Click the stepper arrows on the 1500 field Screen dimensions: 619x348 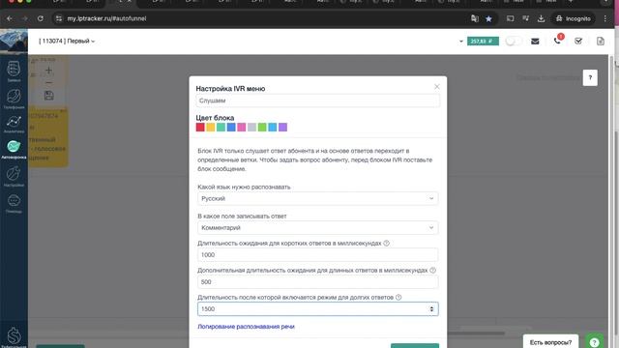(x=431, y=309)
